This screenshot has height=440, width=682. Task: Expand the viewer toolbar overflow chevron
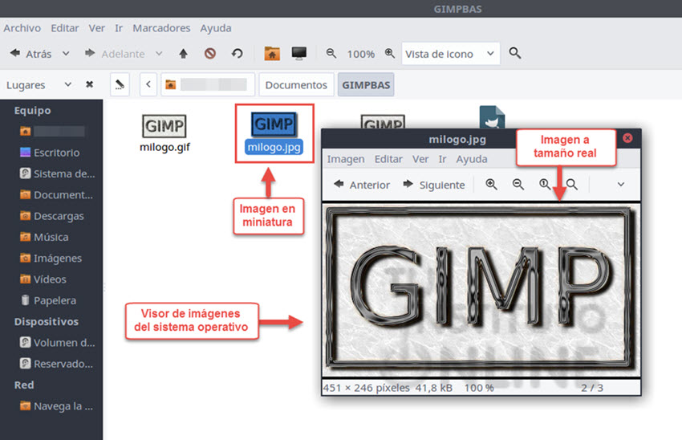tap(621, 185)
